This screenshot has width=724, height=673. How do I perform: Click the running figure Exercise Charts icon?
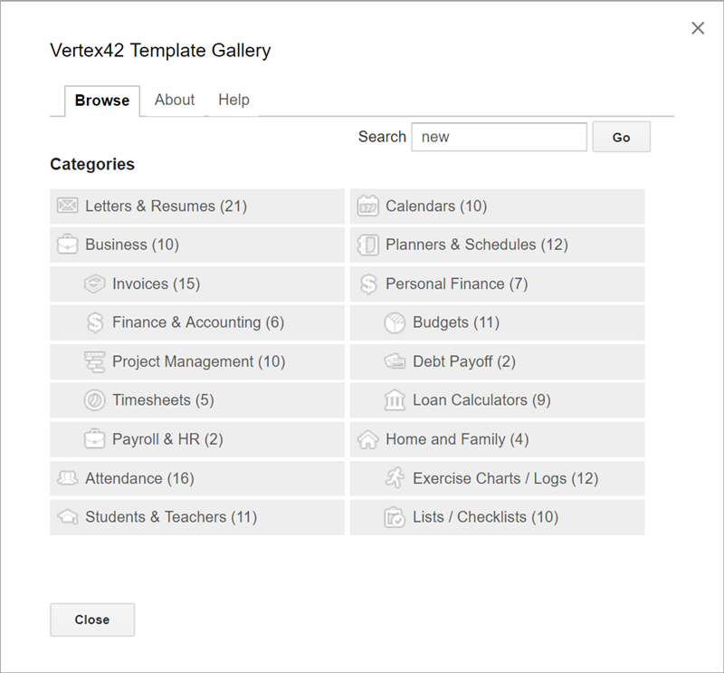(x=395, y=478)
